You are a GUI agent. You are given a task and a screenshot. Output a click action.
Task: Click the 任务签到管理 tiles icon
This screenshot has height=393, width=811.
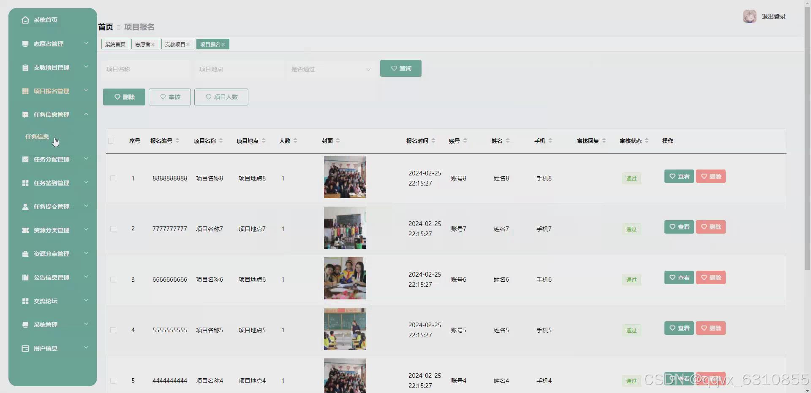(x=25, y=183)
